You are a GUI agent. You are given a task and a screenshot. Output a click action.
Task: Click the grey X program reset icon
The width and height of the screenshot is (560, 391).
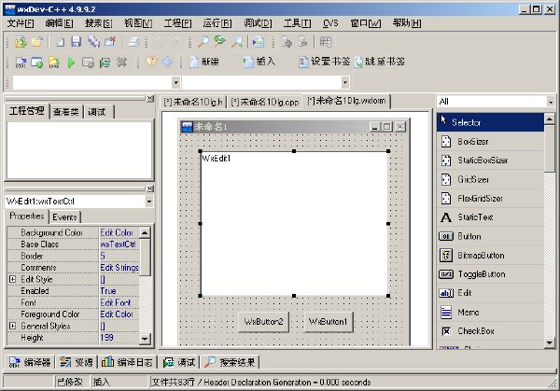(121, 63)
